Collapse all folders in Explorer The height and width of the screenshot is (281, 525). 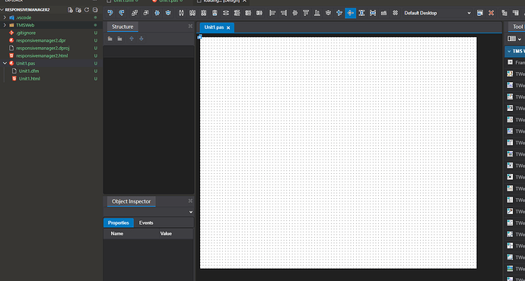tap(95, 10)
